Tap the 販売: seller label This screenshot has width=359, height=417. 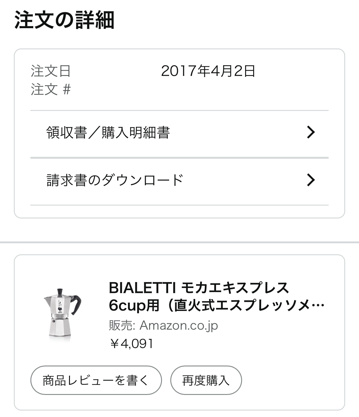122,325
